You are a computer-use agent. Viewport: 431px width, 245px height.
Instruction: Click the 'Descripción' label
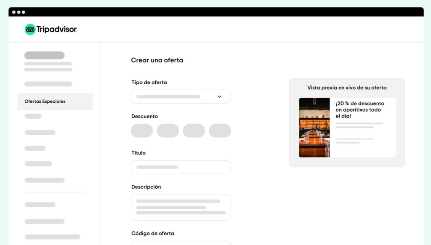coord(146,187)
